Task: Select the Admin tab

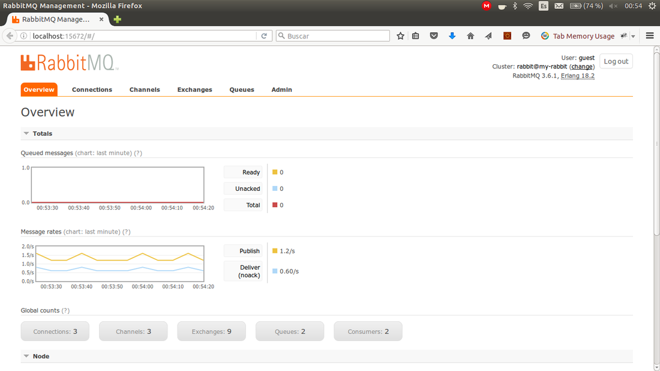Action: pos(281,89)
